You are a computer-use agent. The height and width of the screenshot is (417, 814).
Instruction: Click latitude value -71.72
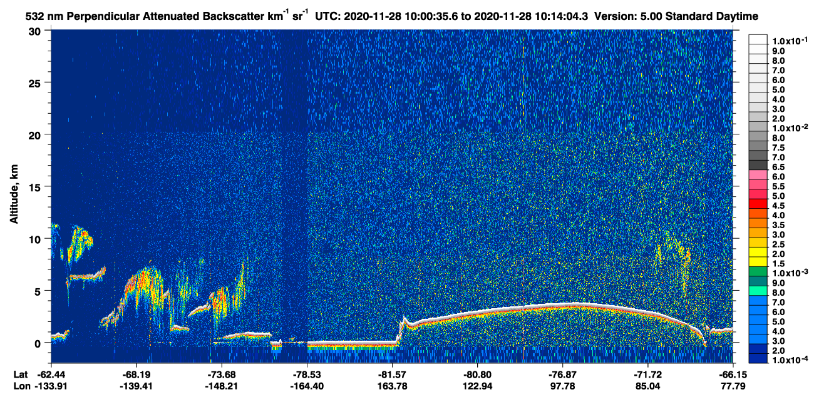coord(648,374)
